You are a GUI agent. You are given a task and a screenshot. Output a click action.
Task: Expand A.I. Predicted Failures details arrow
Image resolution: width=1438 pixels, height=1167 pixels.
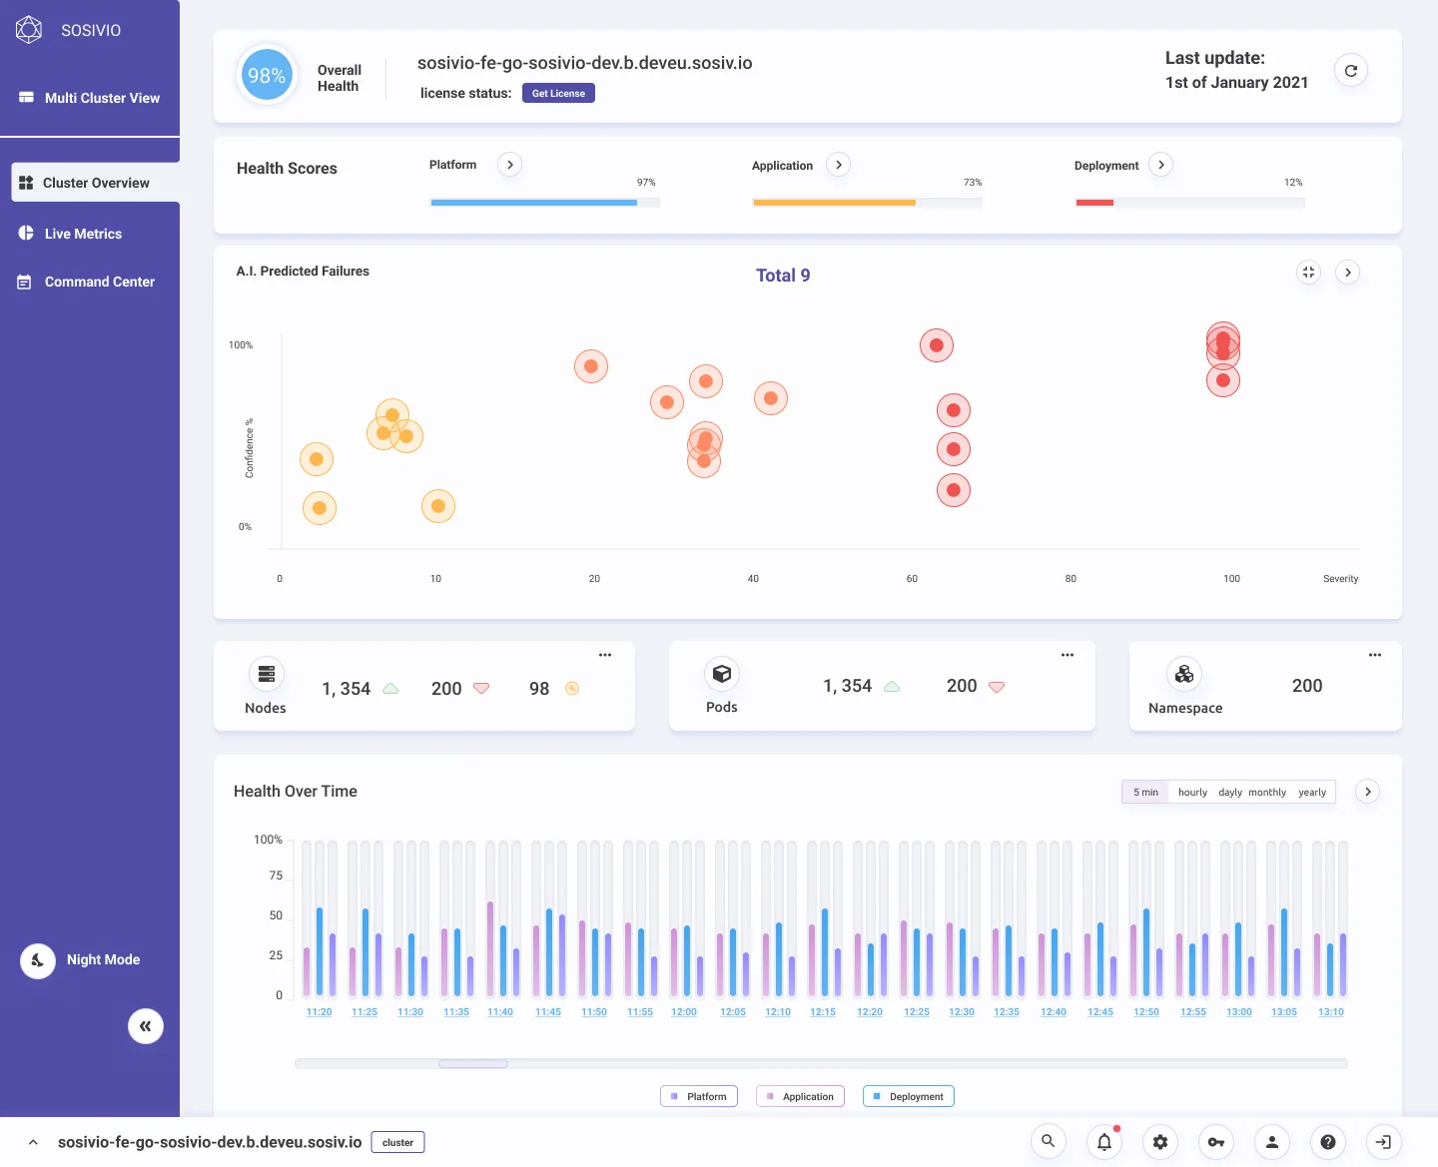1348,273
